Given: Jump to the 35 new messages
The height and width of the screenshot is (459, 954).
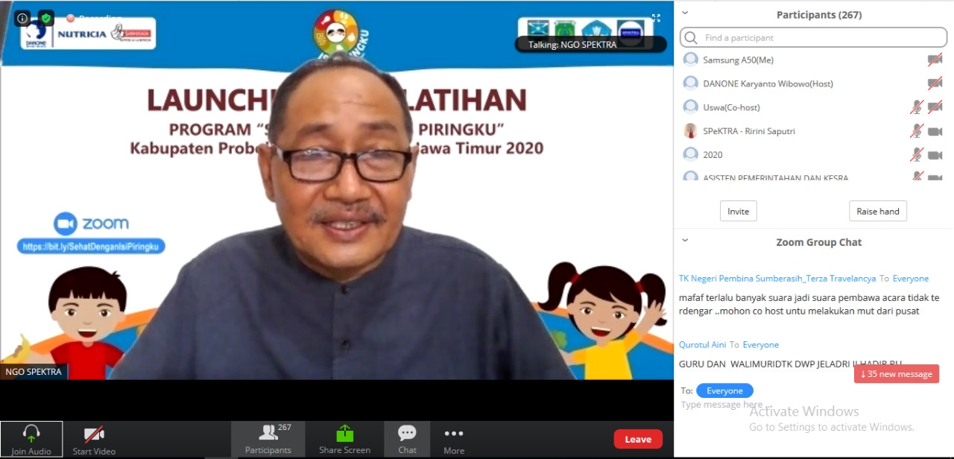Looking at the screenshot, I should 897,374.
